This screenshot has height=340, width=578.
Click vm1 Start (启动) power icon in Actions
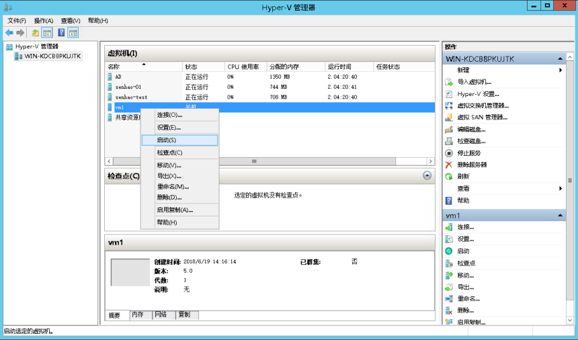tap(449, 251)
